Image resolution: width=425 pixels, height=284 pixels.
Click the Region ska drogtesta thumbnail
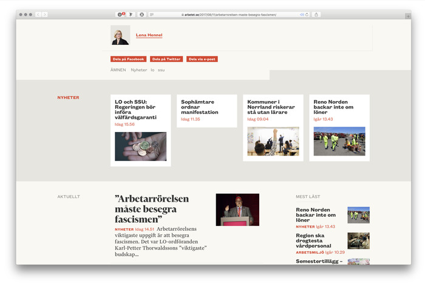coord(359,241)
